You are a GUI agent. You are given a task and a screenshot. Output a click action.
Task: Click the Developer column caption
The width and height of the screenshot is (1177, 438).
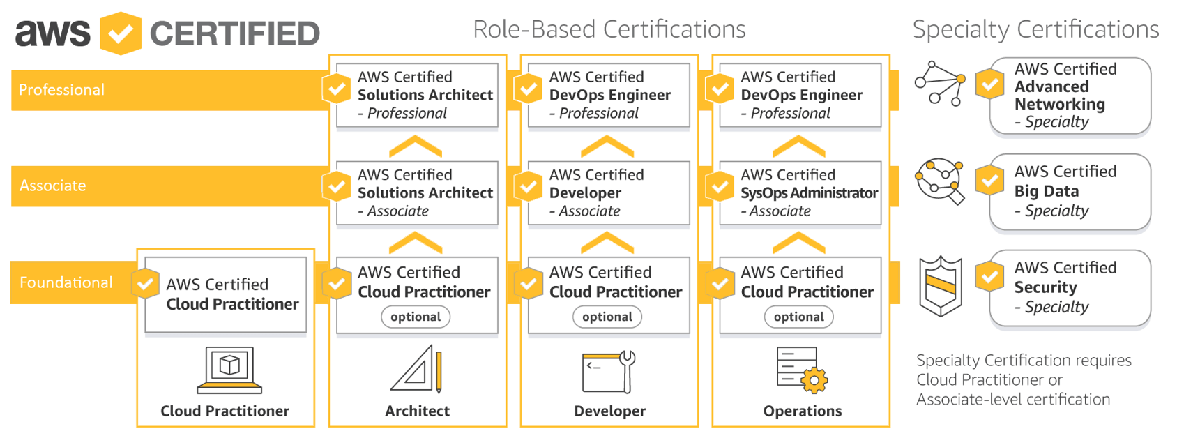[609, 411]
